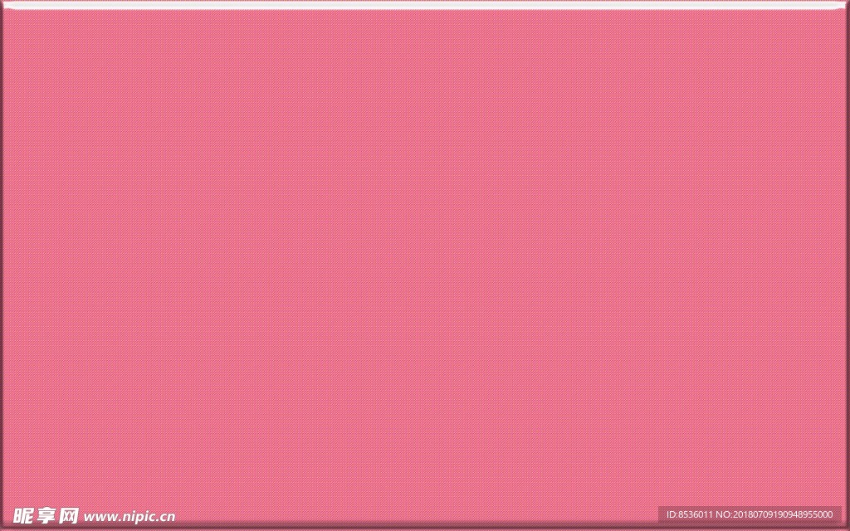
Task: Click the white highlight strip along top edge
Action: click(x=425, y=5)
